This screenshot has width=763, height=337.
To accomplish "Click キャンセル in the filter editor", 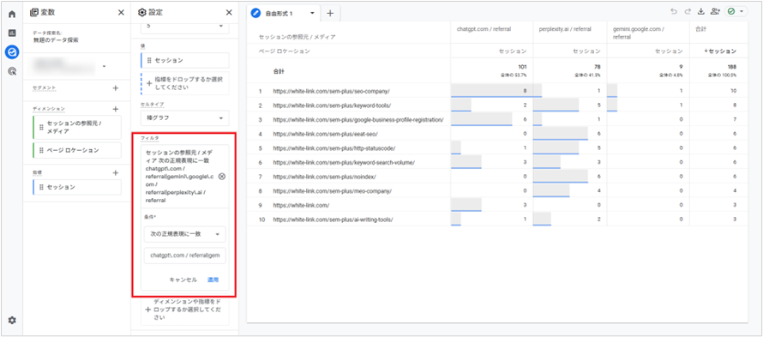I will click(183, 280).
